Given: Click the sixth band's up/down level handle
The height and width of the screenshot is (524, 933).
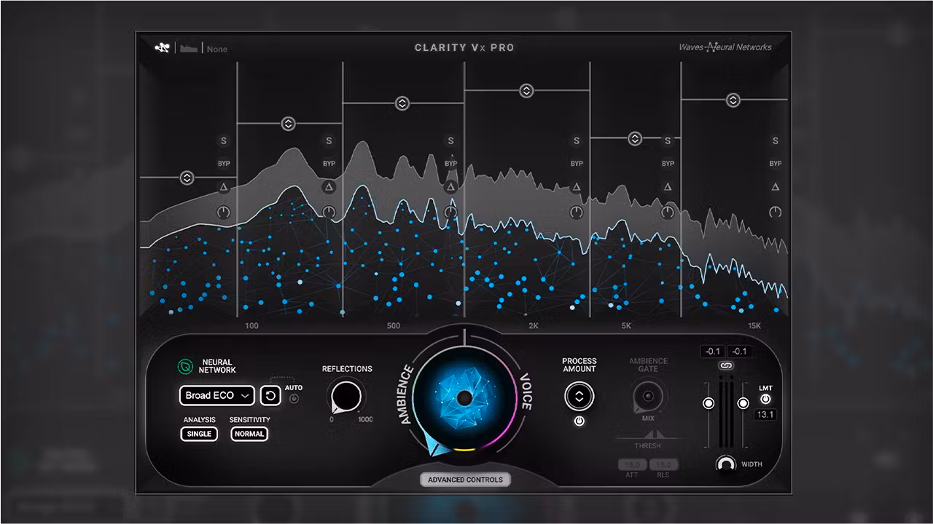Looking at the screenshot, I should click(733, 100).
